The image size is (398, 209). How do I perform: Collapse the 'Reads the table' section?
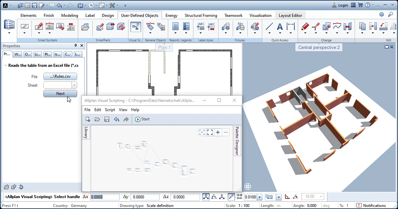point(5,66)
